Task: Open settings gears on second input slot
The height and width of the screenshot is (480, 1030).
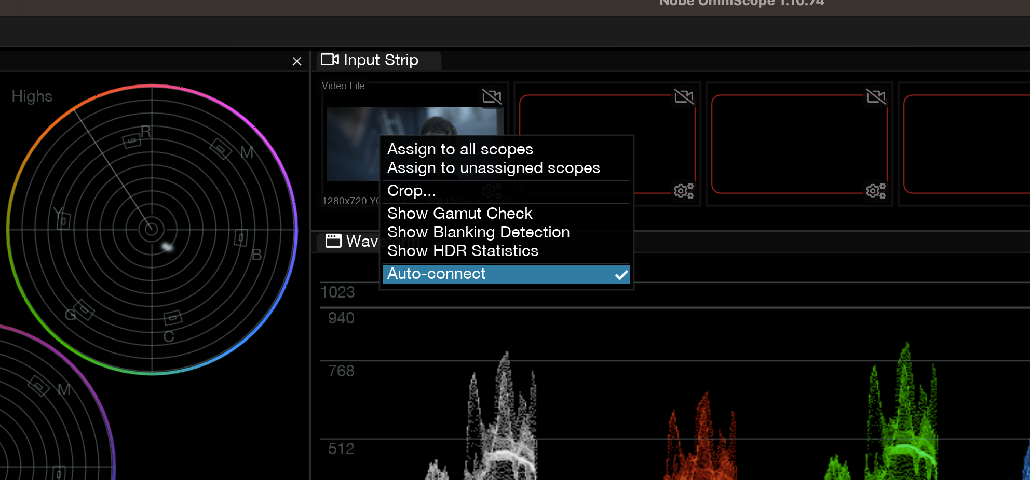Action: (684, 191)
